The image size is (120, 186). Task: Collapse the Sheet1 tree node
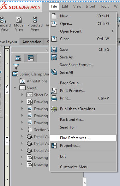coord(15,88)
